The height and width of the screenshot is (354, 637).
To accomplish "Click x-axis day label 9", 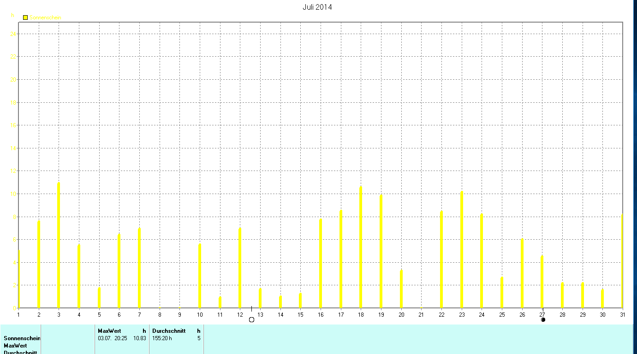I will (x=179, y=314).
